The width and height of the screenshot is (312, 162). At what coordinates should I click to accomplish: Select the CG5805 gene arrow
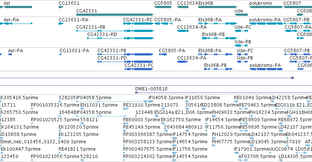(x=163, y=7)
